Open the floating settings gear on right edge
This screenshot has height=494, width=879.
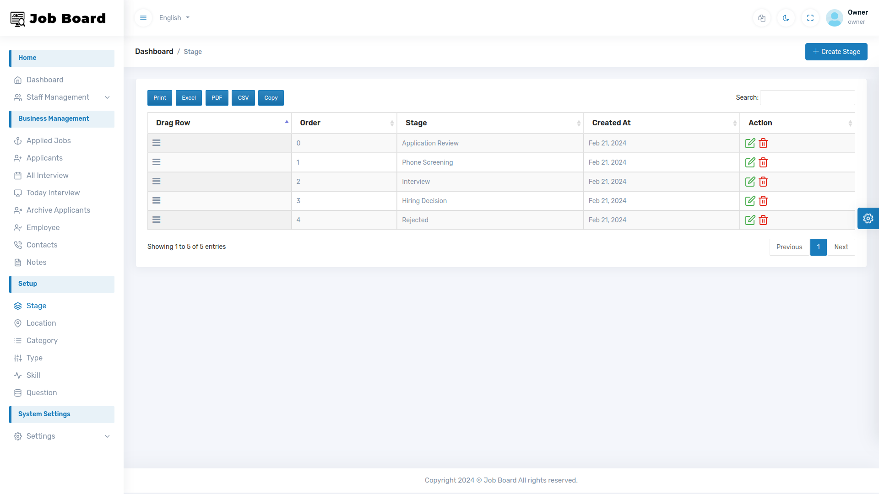coord(868,218)
